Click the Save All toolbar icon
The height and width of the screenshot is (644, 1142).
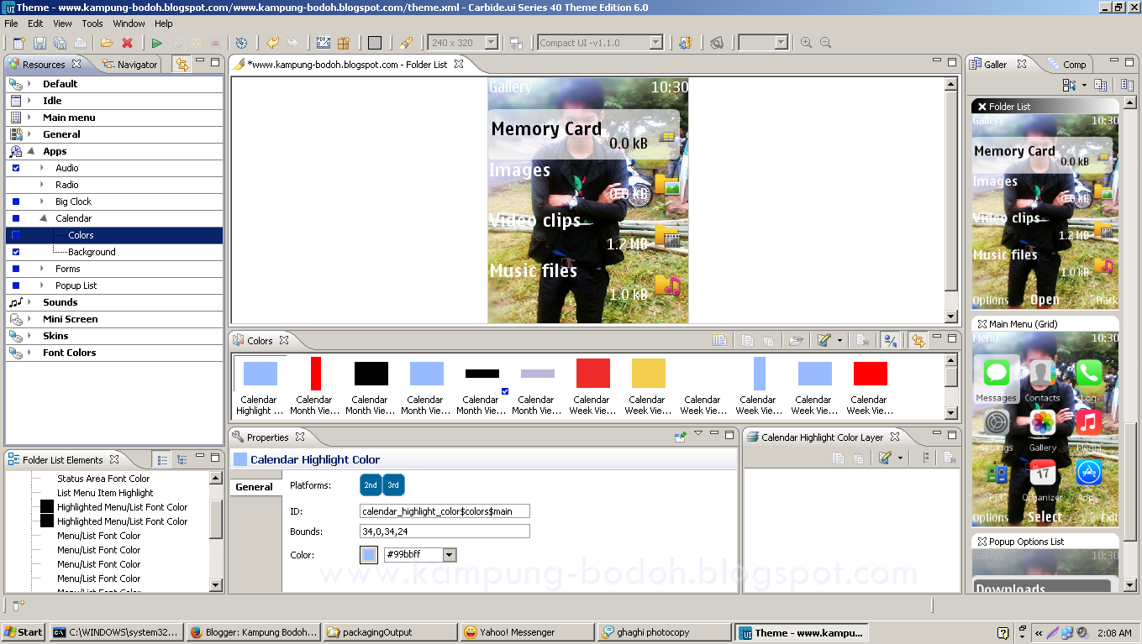pyautogui.click(x=60, y=43)
